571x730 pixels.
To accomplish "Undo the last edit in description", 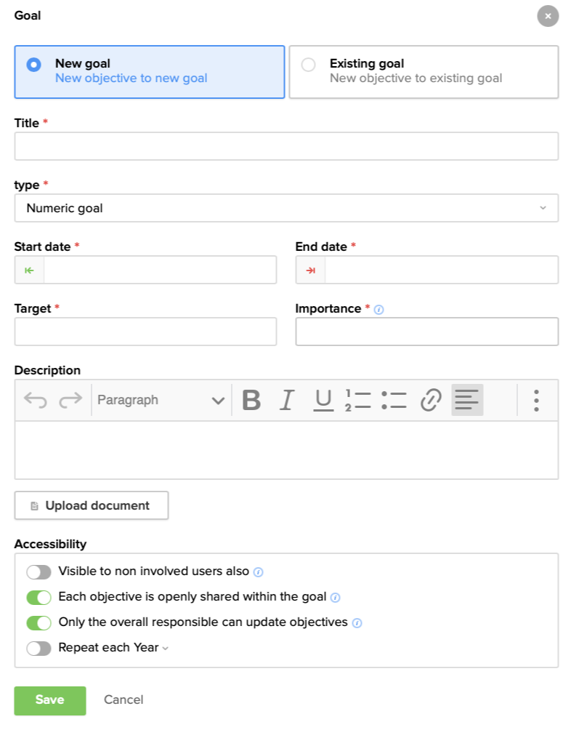I will (x=35, y=400).
